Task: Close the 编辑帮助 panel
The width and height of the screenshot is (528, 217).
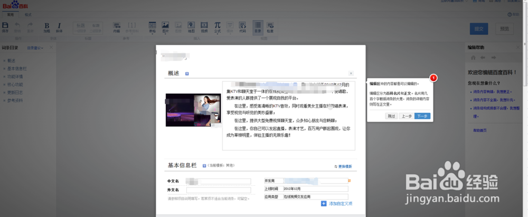Action: click(518, 47)
